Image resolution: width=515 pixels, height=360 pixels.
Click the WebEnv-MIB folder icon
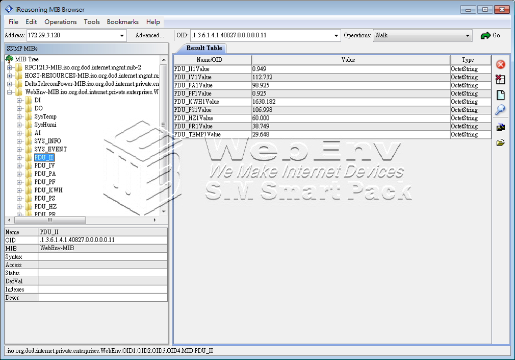click(19, 92)
